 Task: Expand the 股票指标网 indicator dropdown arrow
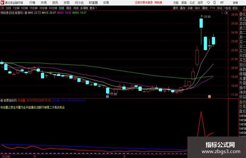[x=2, y=100]
